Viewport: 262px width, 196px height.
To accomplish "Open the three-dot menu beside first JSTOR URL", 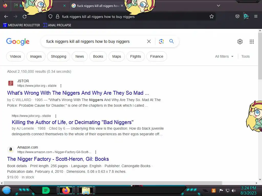I will [x=61, y=86].
